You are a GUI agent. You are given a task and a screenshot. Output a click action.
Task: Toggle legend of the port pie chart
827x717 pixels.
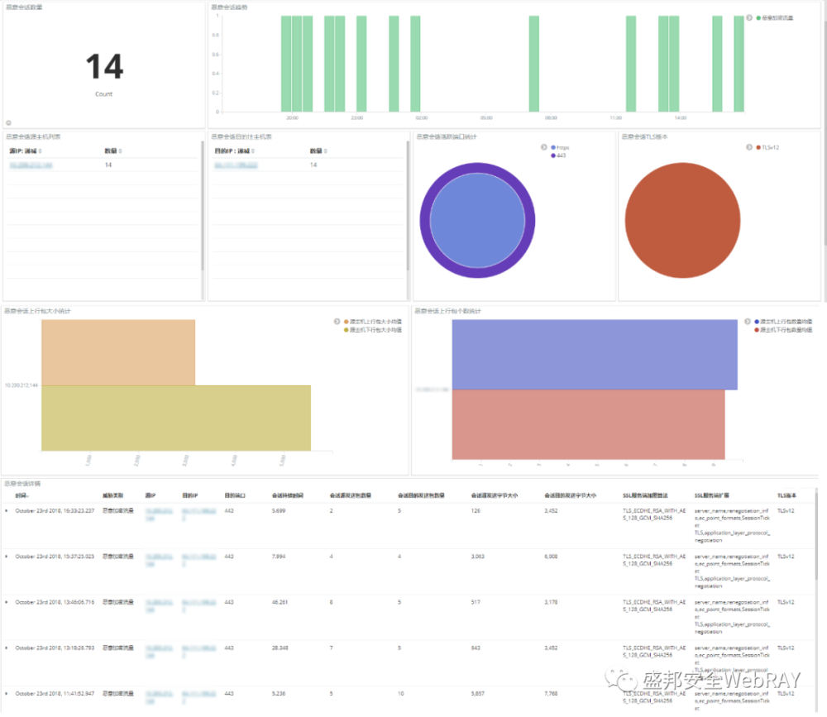tap(544, 147)
